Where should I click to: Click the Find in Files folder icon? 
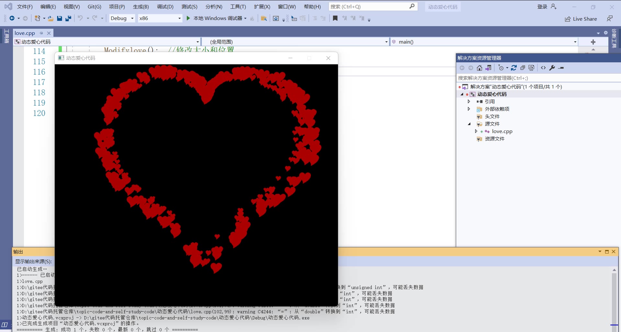[x=264, y=18]
